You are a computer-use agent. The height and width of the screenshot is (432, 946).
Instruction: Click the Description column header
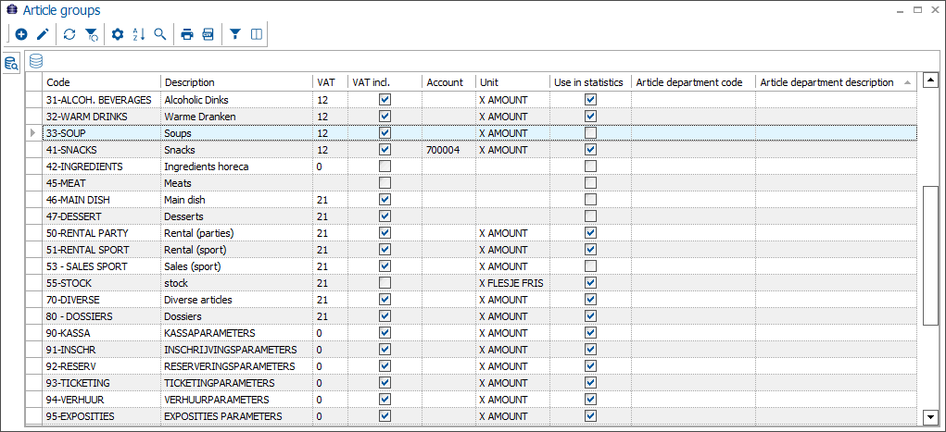pyautogui.click(x=236, y=82)
